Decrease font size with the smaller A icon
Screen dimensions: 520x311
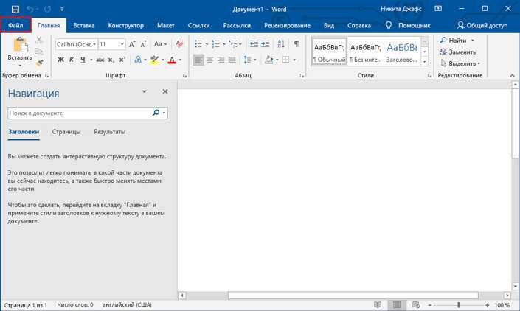[143, 44]
